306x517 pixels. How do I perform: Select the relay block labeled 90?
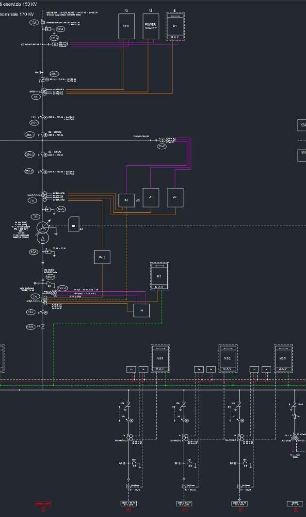74,225
